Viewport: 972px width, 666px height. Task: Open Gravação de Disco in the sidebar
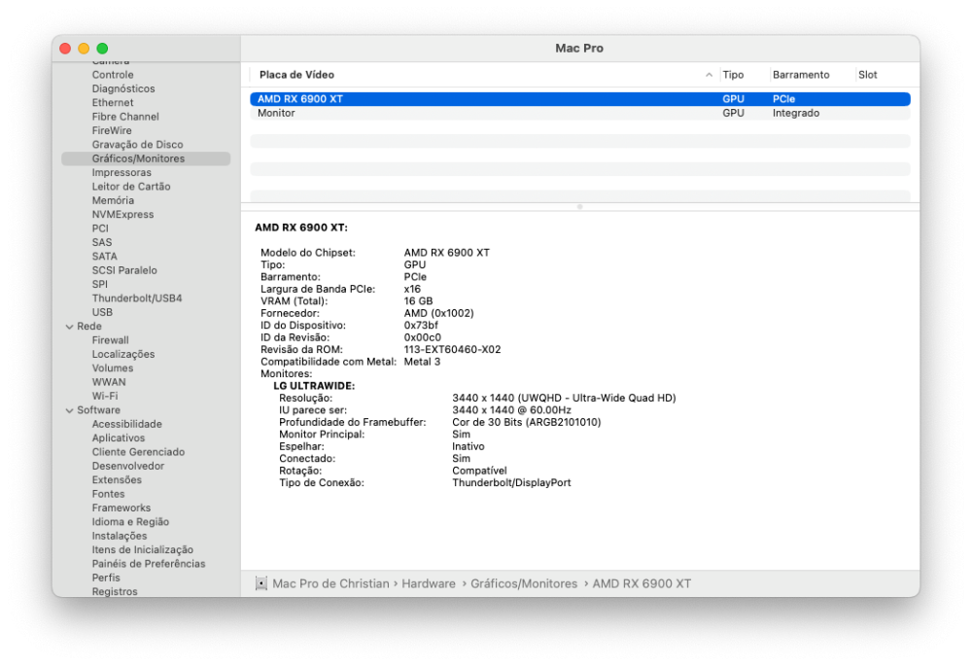[138, 145]
